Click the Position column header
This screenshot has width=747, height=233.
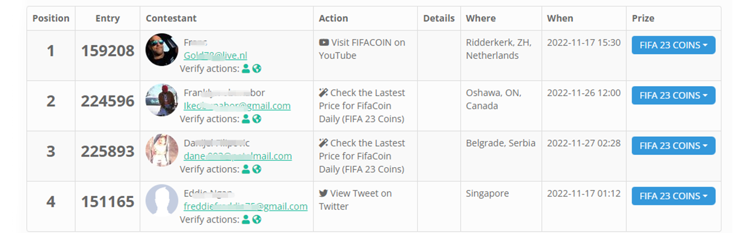(x=51, y=19)
